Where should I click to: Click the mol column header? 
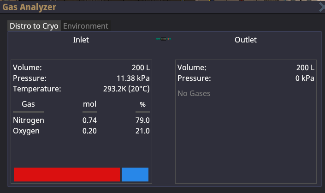(x=89, y=104)
